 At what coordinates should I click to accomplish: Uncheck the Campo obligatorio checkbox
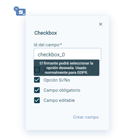pyautogui.click(x=37, y=90)
